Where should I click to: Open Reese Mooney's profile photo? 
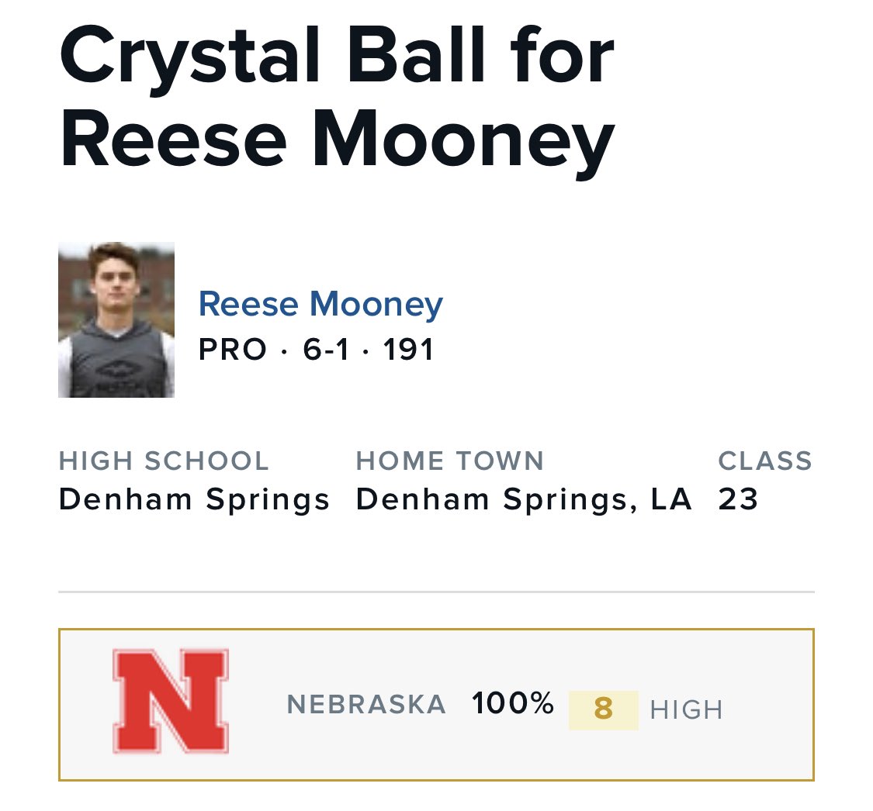point(116,320)
